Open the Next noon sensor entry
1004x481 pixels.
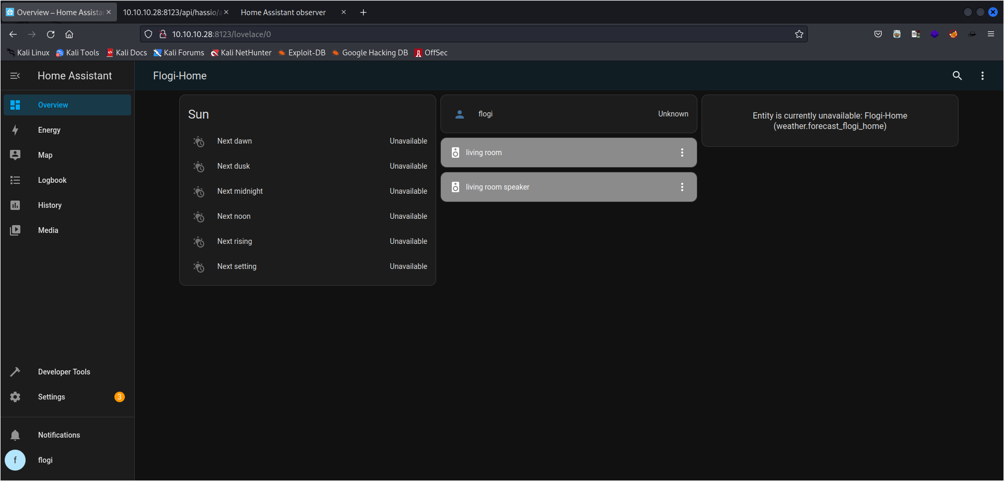[x=308, y=216]
